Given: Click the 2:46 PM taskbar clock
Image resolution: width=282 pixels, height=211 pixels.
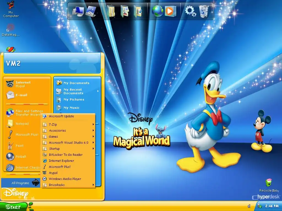Looking at the screenshot, I should pyautogui.click(x=272, y=206).
